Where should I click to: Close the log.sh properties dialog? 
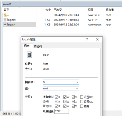click(97, 39)
